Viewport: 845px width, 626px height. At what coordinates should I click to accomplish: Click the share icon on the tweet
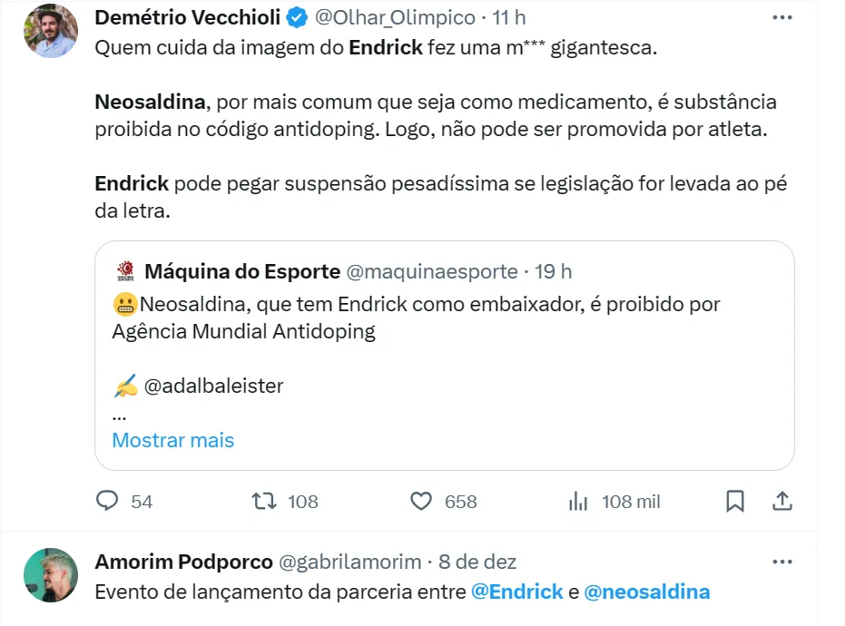pos(782,501)
